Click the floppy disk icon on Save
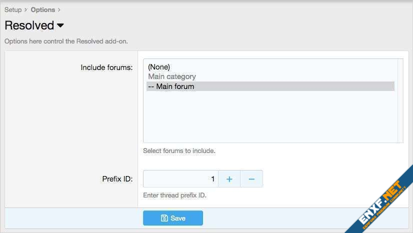413x233 pixels. tap(164, 218)
